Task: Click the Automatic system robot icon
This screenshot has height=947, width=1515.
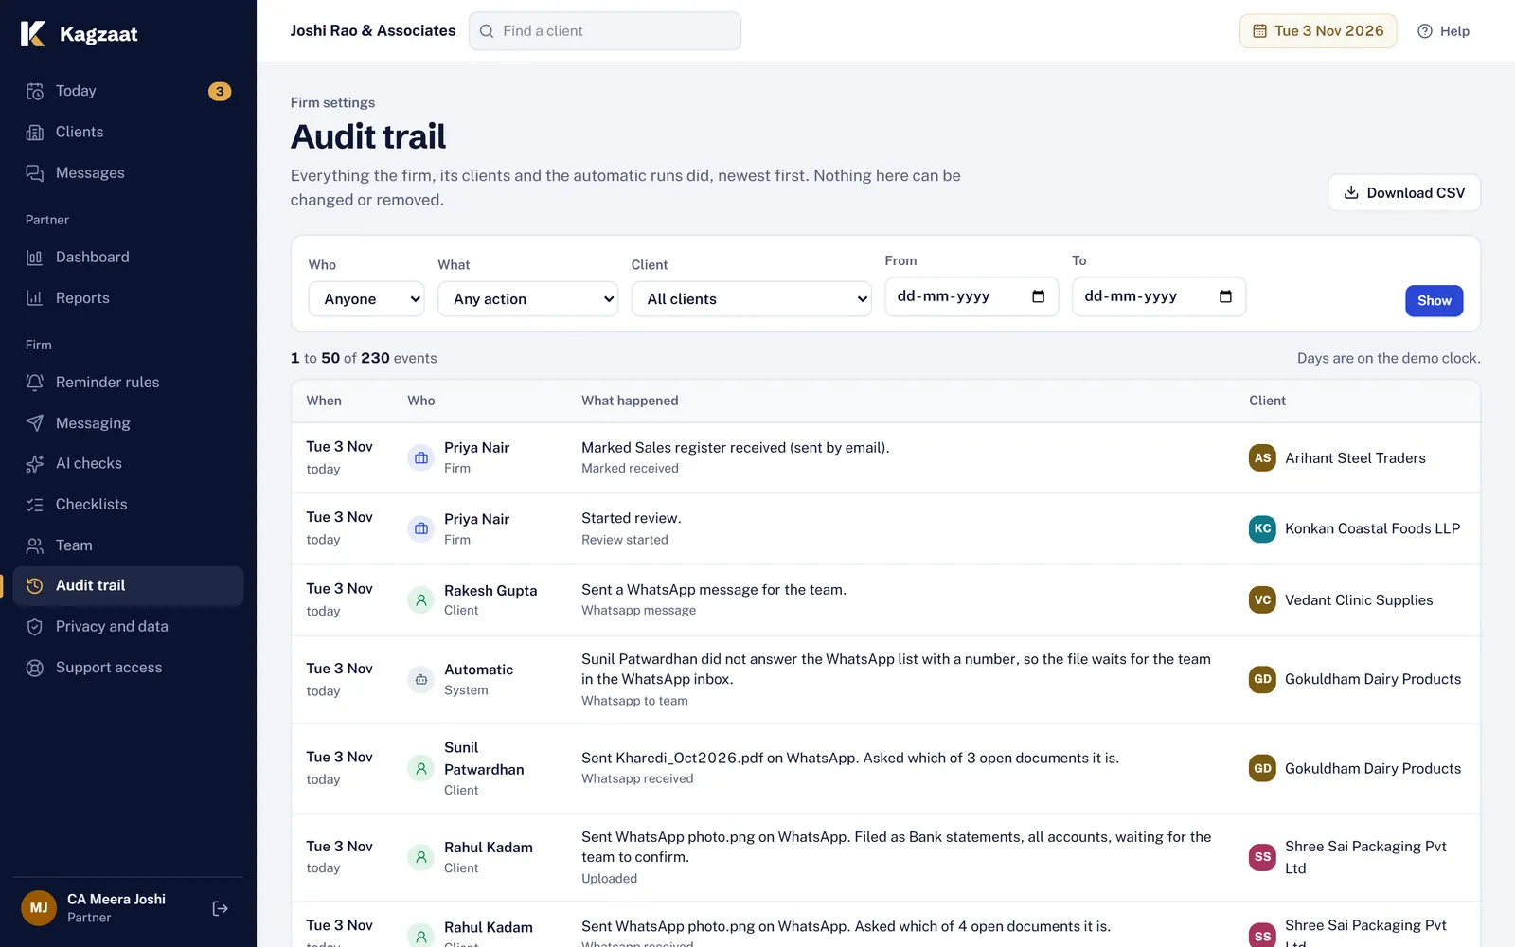Action: [x=421, y=679]
